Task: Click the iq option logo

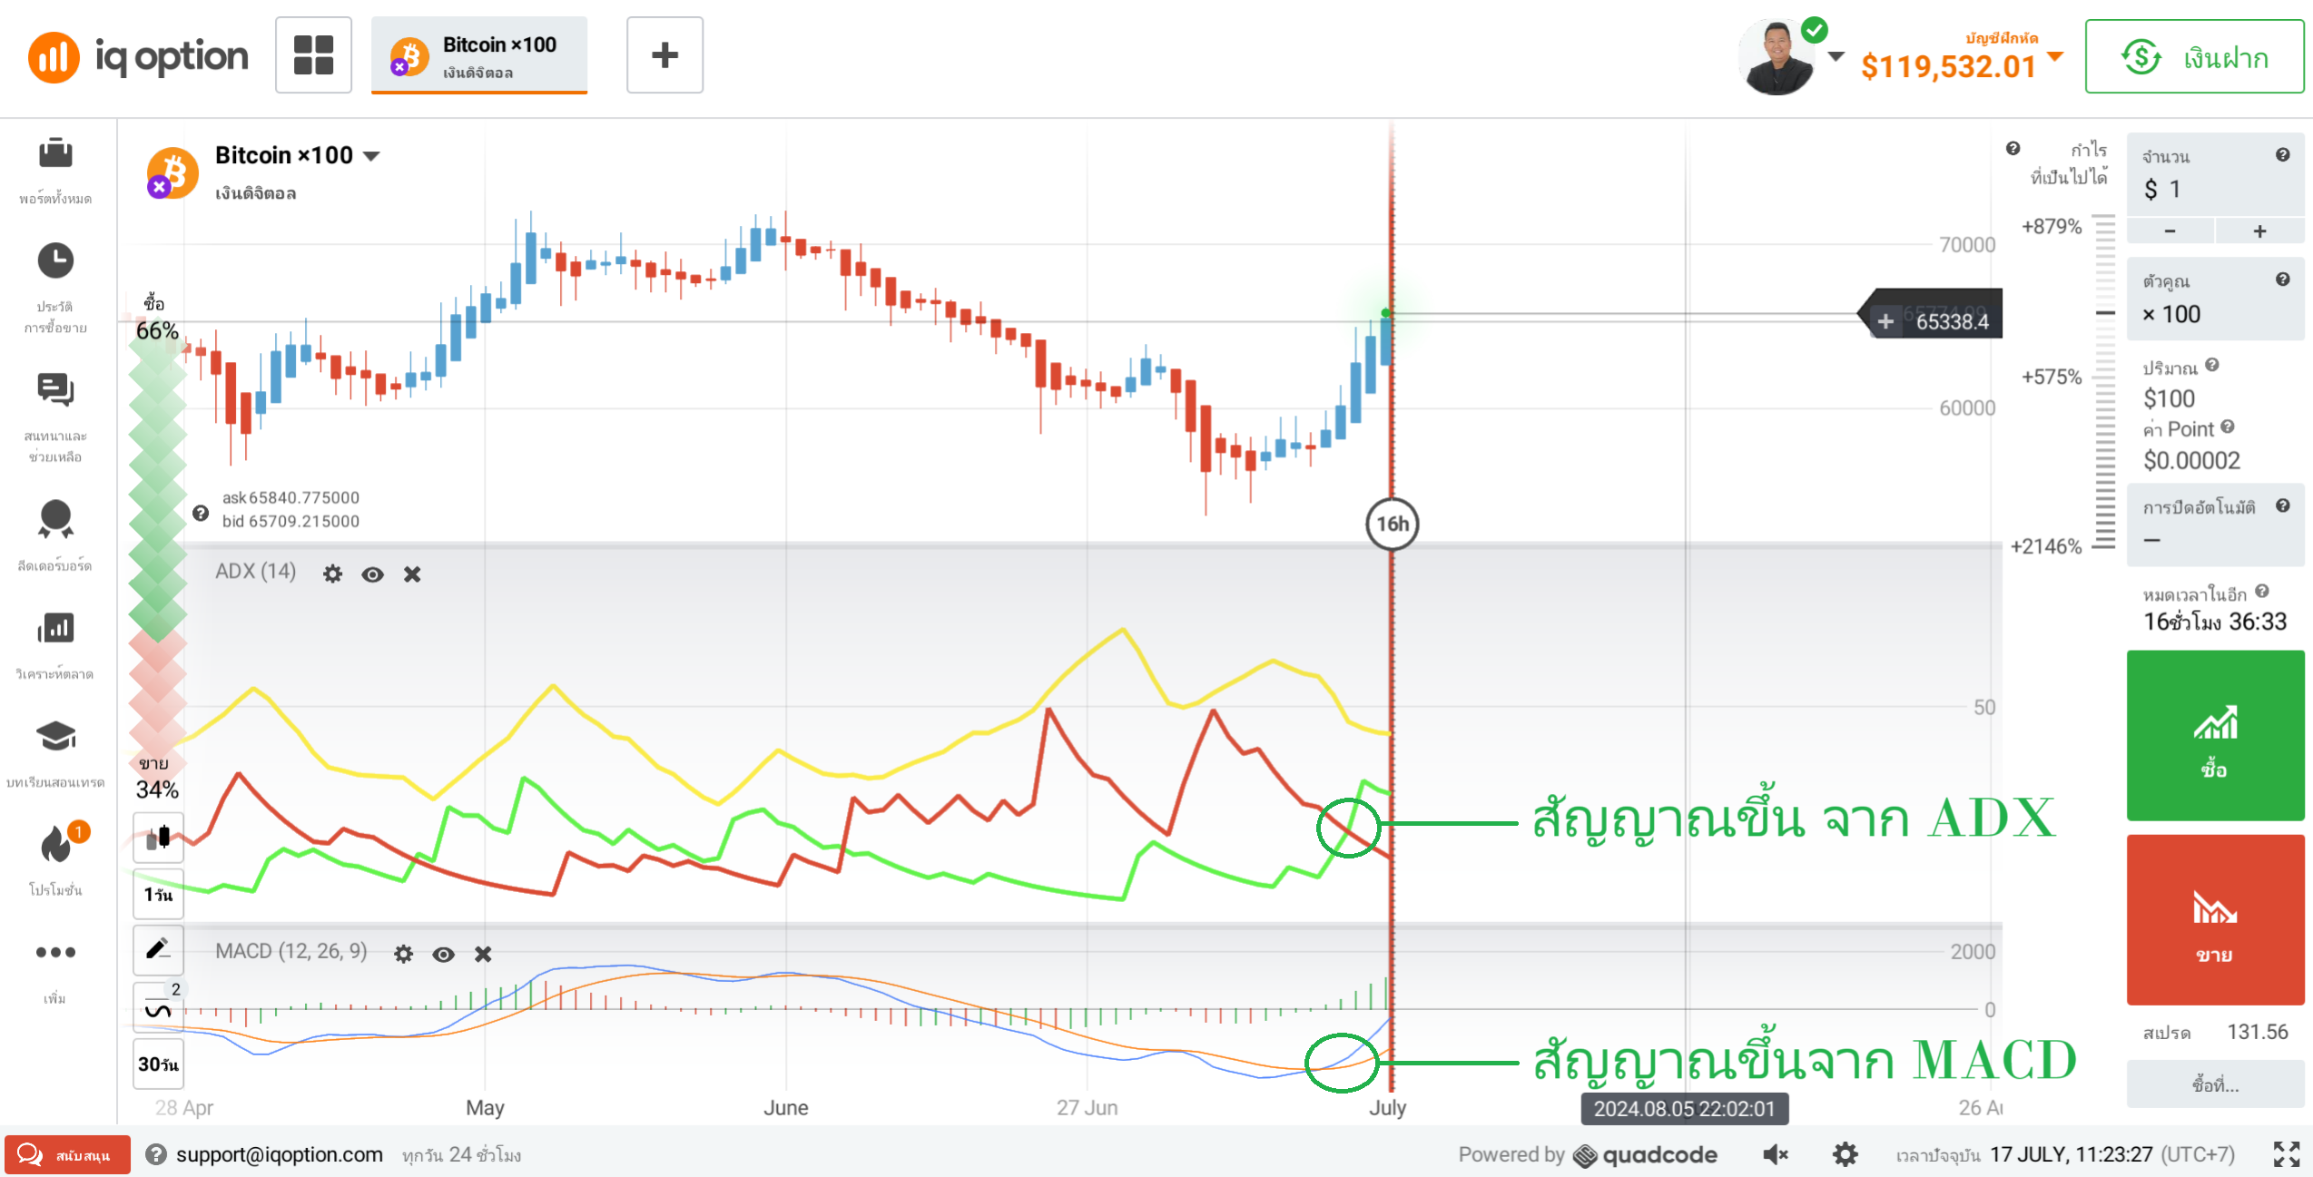Action: click(138, 56)
